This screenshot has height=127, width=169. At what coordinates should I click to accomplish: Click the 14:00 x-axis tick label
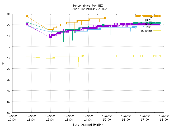coord(88,120)
